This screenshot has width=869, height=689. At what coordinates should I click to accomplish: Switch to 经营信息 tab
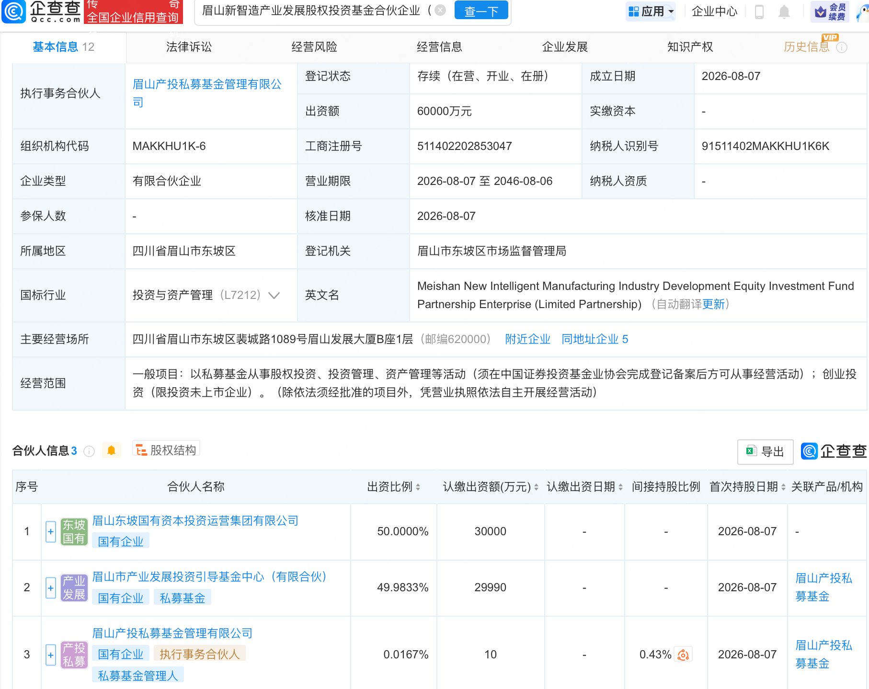click(x=439, y=47)
